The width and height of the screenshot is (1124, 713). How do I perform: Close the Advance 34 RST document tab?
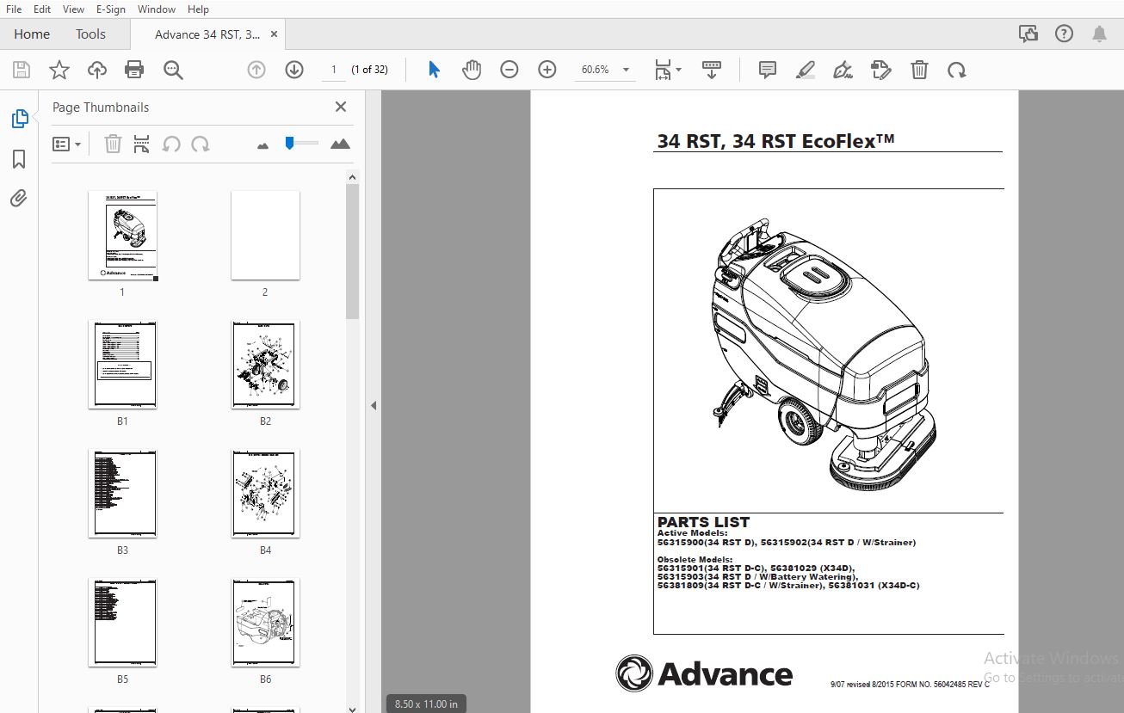274,34
